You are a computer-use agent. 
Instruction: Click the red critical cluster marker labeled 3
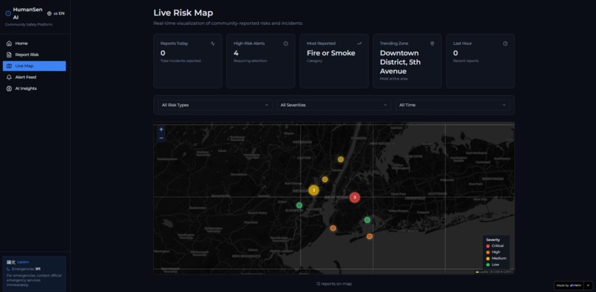point(355,198)
